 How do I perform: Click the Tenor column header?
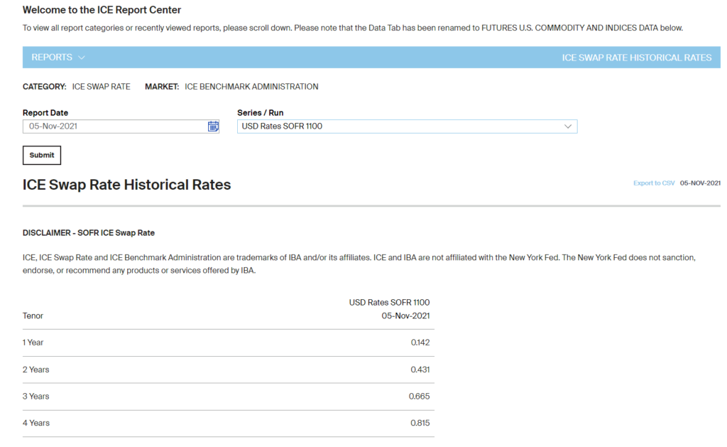tap(33, 316)
